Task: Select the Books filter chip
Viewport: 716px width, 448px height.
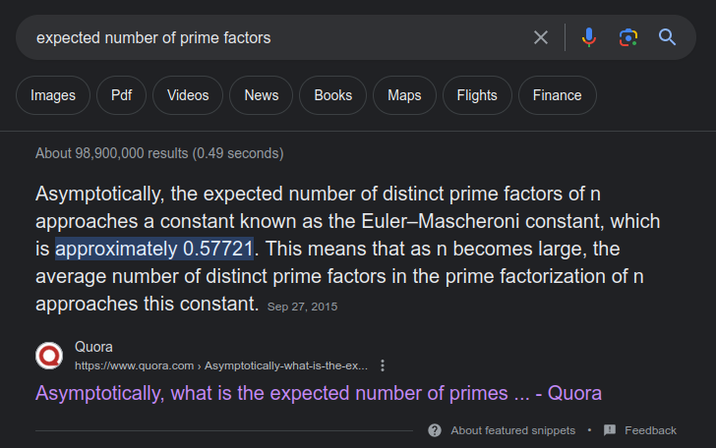Action: click(x=332, y=95)
